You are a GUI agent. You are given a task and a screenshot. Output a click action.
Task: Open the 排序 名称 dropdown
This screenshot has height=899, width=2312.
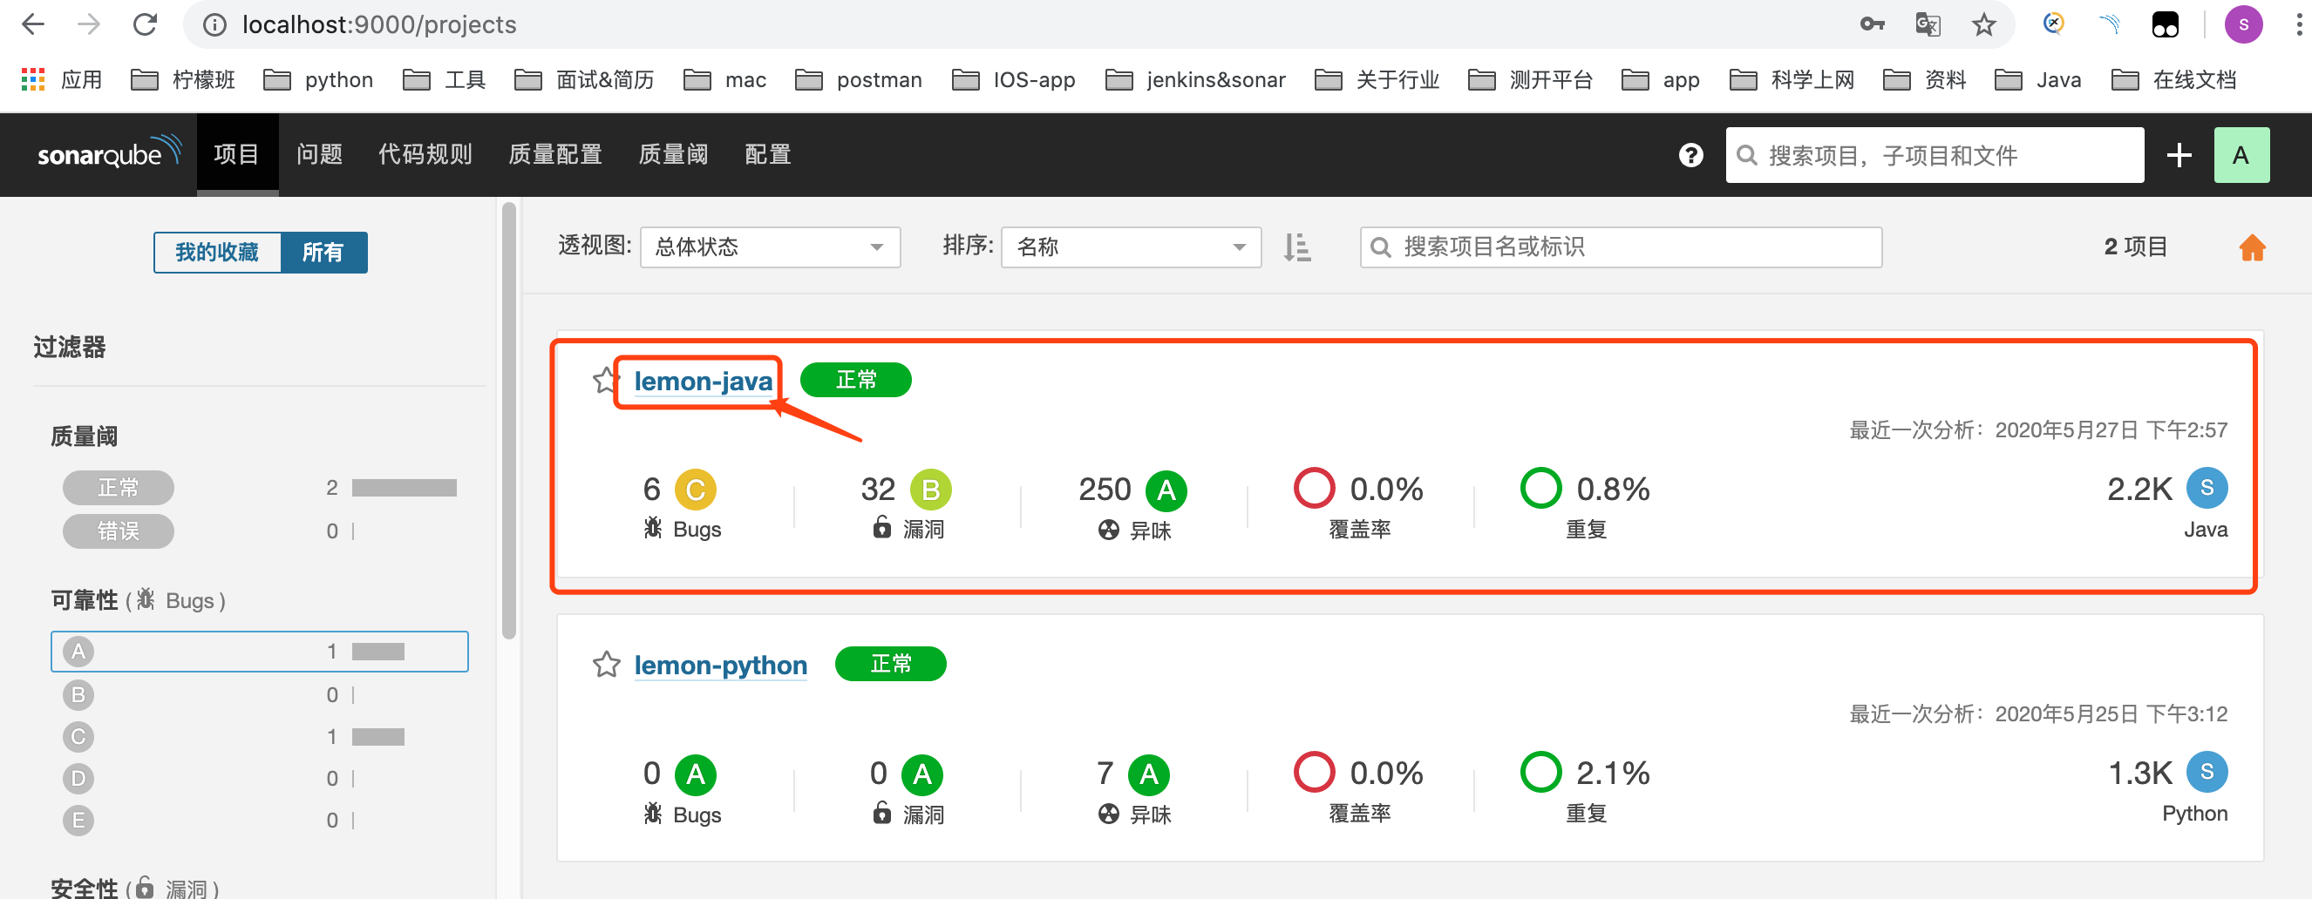pyautogui.click(x=1130, y=247)
